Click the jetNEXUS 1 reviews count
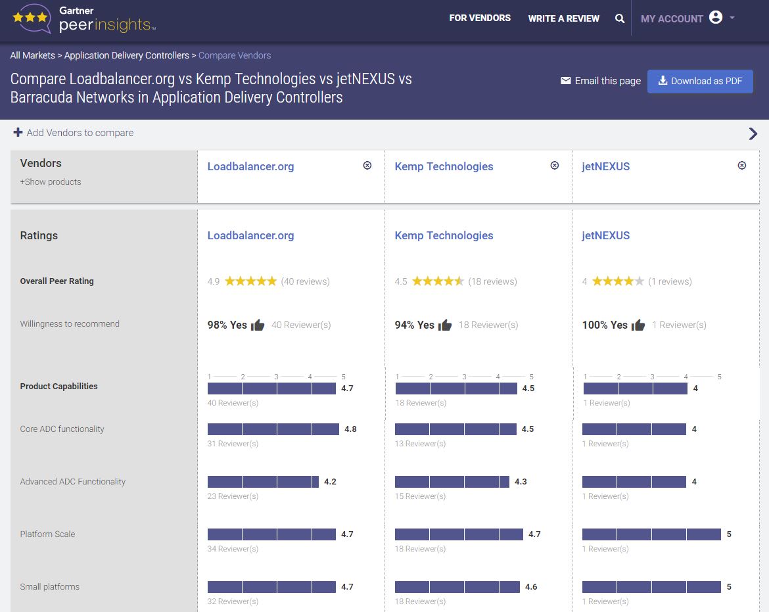Image resolution: width=769 pixels, height=612 pixels. click(x=670, y=281)
